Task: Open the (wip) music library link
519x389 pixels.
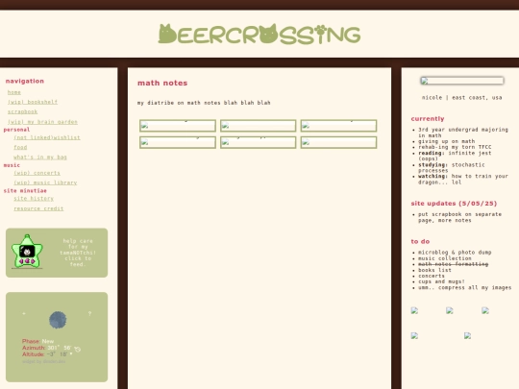Action: tap(45, 182)
